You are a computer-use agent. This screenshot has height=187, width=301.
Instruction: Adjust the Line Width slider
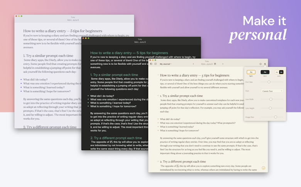[272, 99]
